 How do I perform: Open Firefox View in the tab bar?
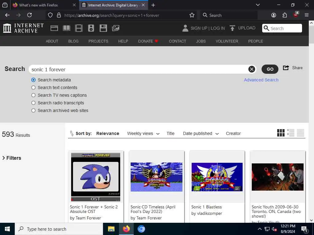pyautogui.click(x=5, y=5)
